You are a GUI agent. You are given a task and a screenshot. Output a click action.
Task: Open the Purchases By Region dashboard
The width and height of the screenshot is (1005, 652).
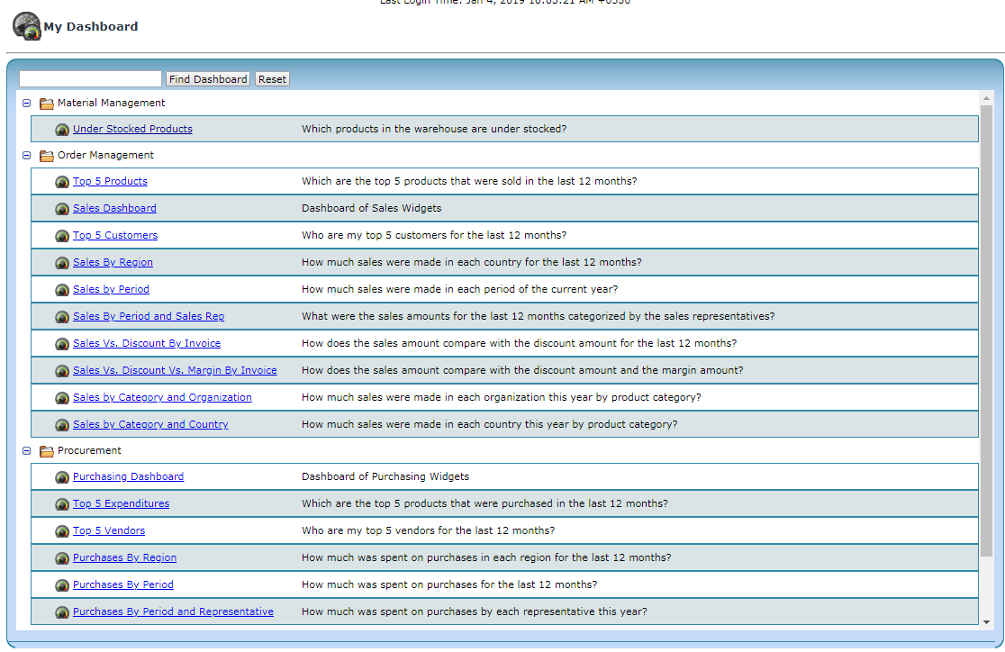[125, 557]
